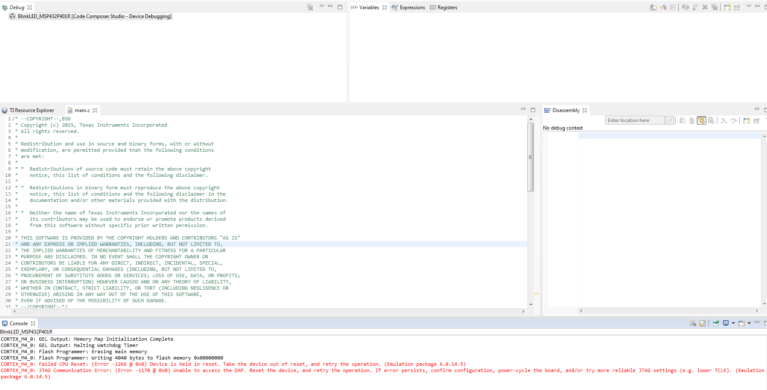
Task: Click assembly Step Into icon in Disassembly
Action: click(724, 120)
